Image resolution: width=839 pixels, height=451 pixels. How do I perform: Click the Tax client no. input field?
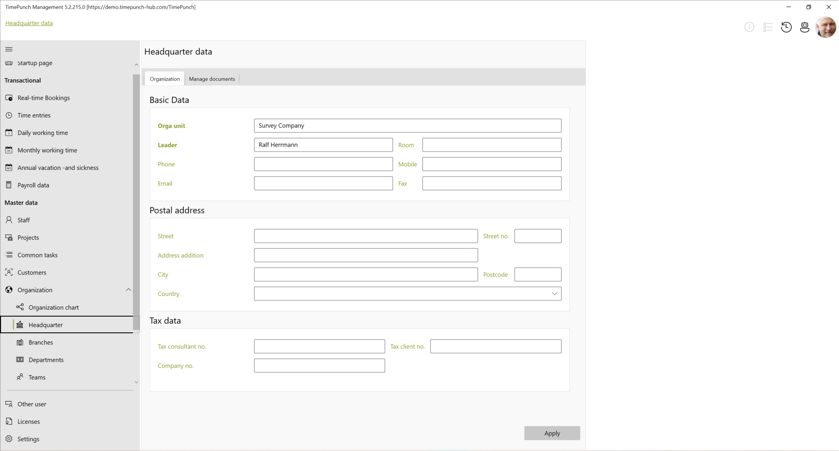tap(496, 347)
